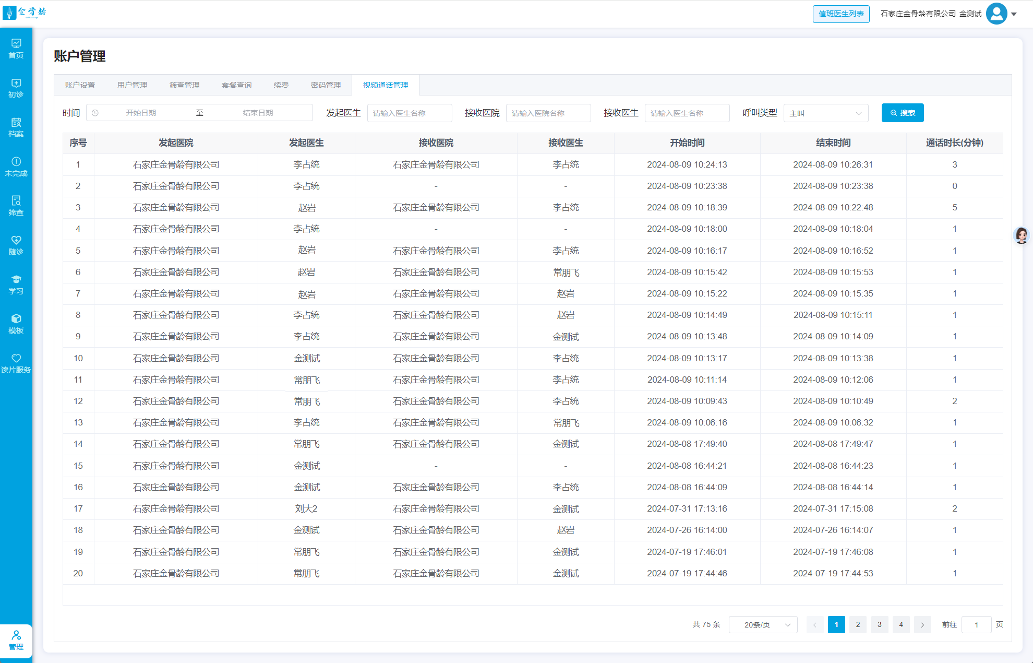The image size is (1033, 663).
Task: Click the 接收医院 hospital name input
Action: click(548, 113)
